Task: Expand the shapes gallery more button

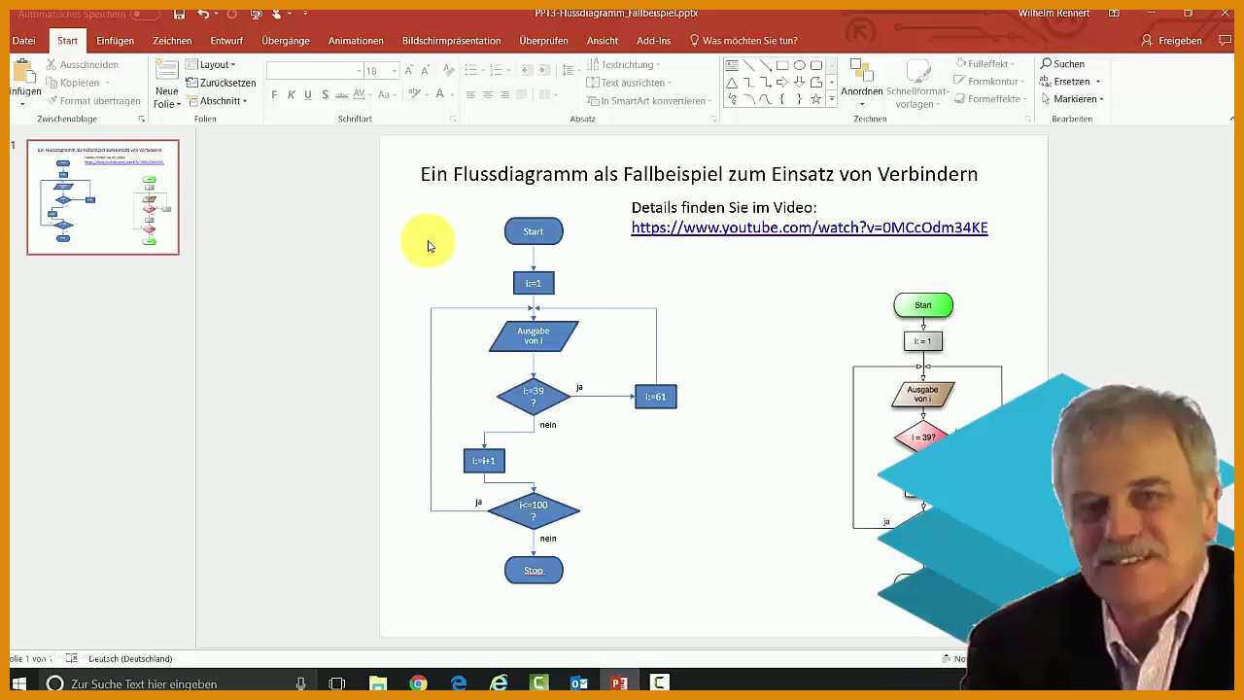Action: (830, 99)
